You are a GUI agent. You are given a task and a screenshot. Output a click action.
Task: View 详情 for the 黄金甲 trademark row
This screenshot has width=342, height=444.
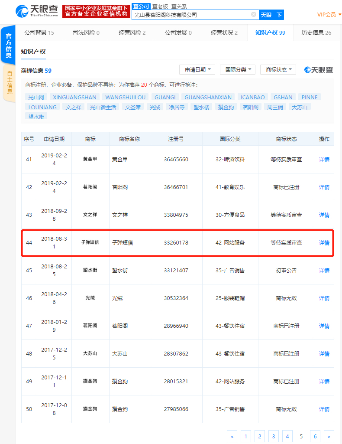(324, 160)
